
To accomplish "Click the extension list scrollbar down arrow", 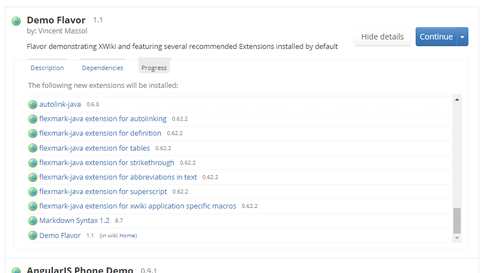I will 457,238.
